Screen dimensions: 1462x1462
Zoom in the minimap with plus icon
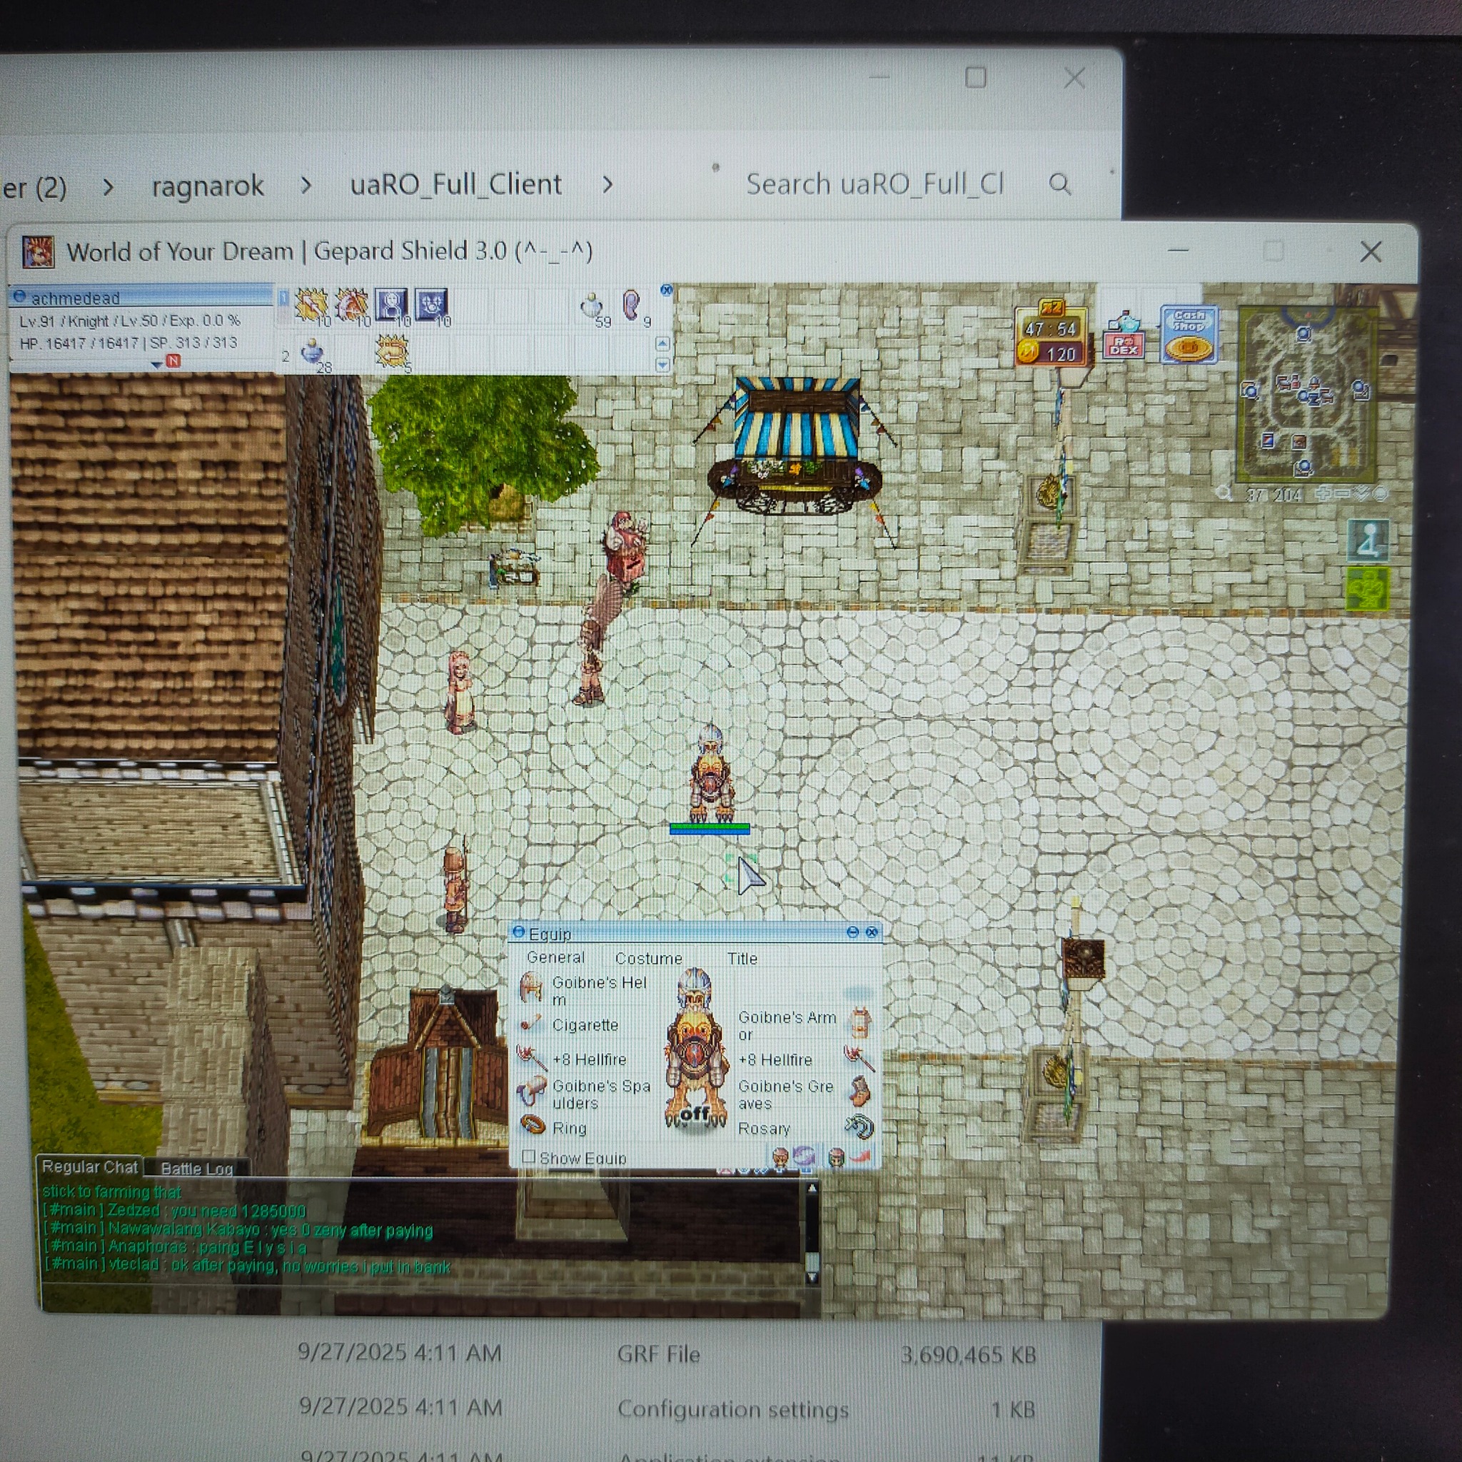tap(1324, 494)
